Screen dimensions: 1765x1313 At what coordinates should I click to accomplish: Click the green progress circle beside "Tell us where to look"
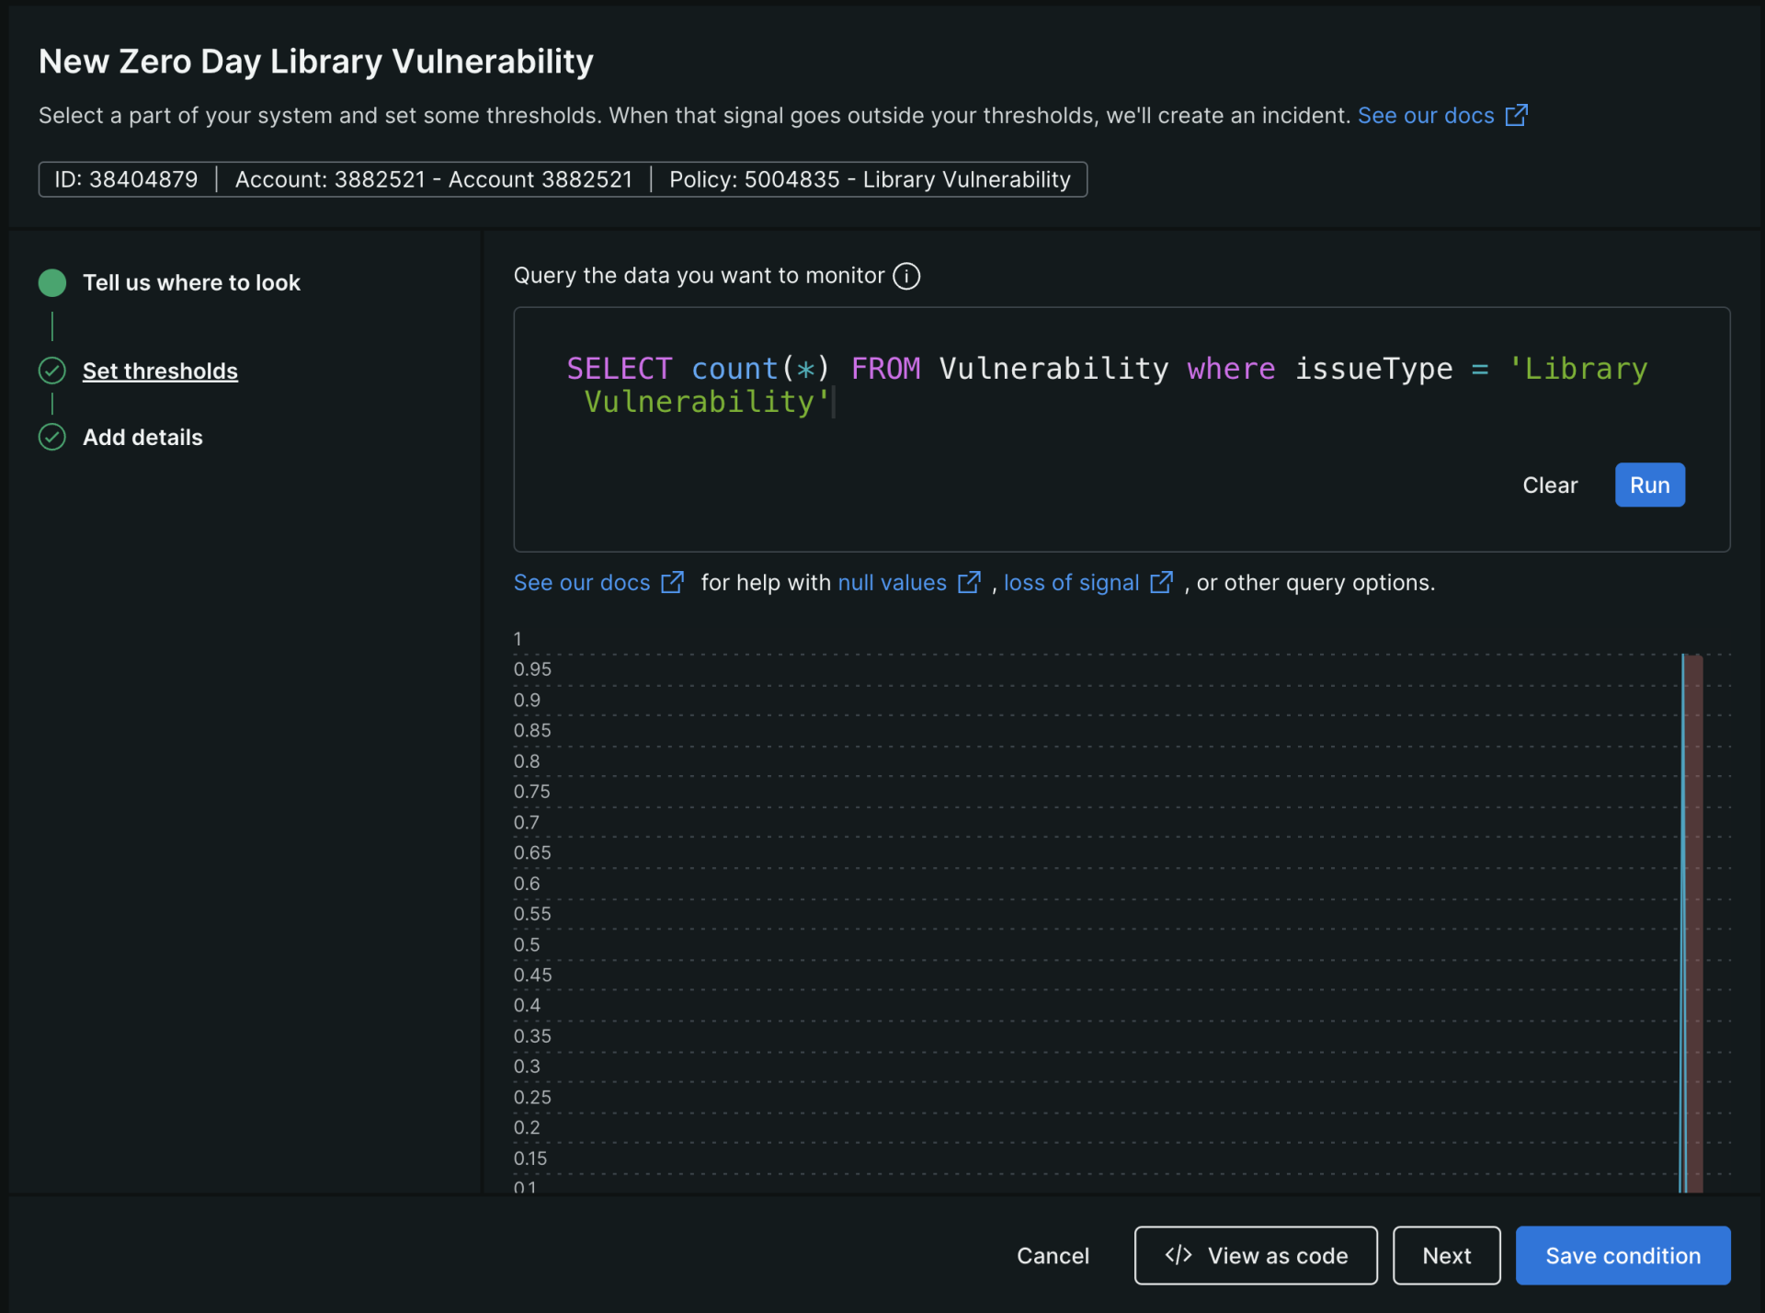52,282
